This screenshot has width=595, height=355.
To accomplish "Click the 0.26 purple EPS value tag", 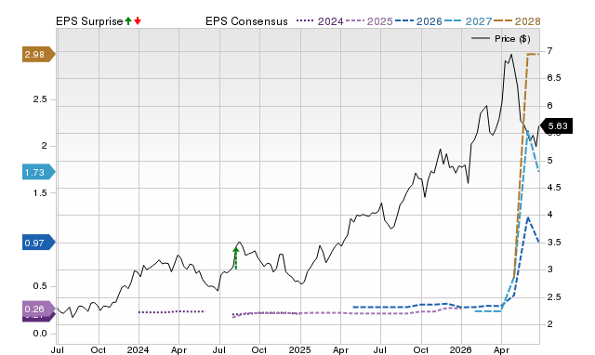I will pos(39,309).
